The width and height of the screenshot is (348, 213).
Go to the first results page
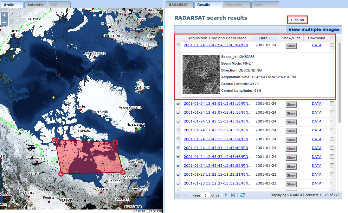click(178, 195)
